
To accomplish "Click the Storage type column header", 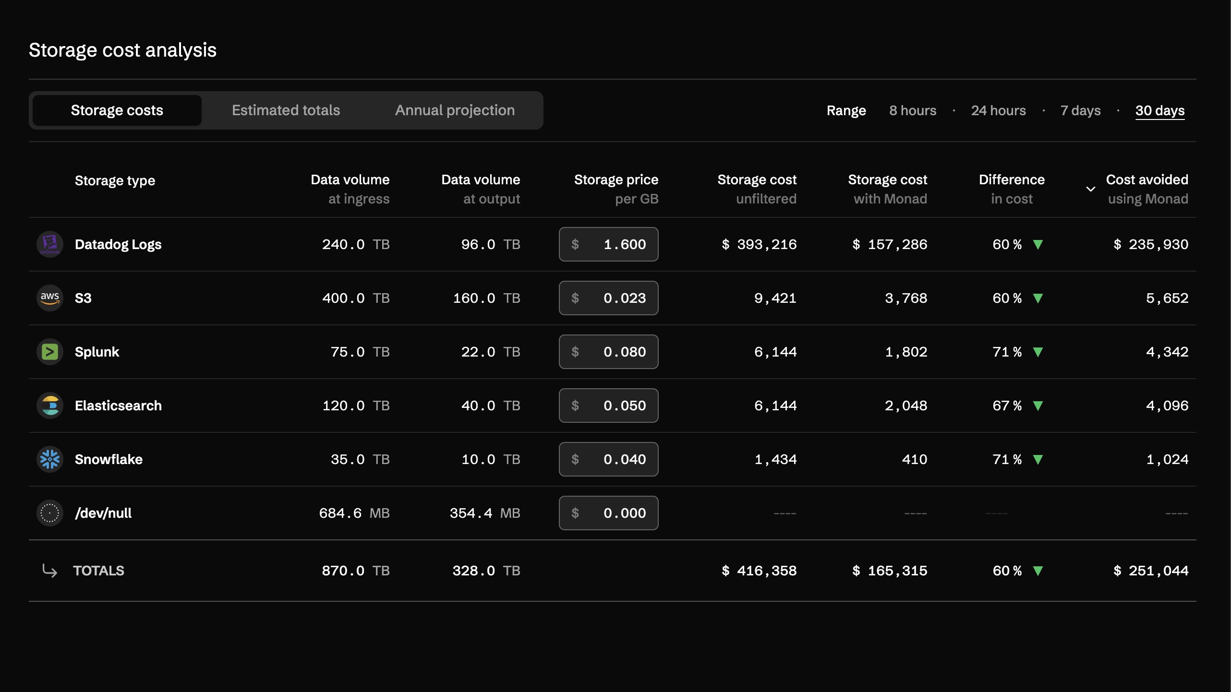I will (x=115, y=181).
